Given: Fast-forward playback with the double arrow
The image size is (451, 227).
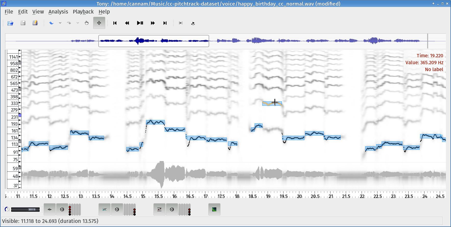Looking at the screenshot, I should 153,23.
